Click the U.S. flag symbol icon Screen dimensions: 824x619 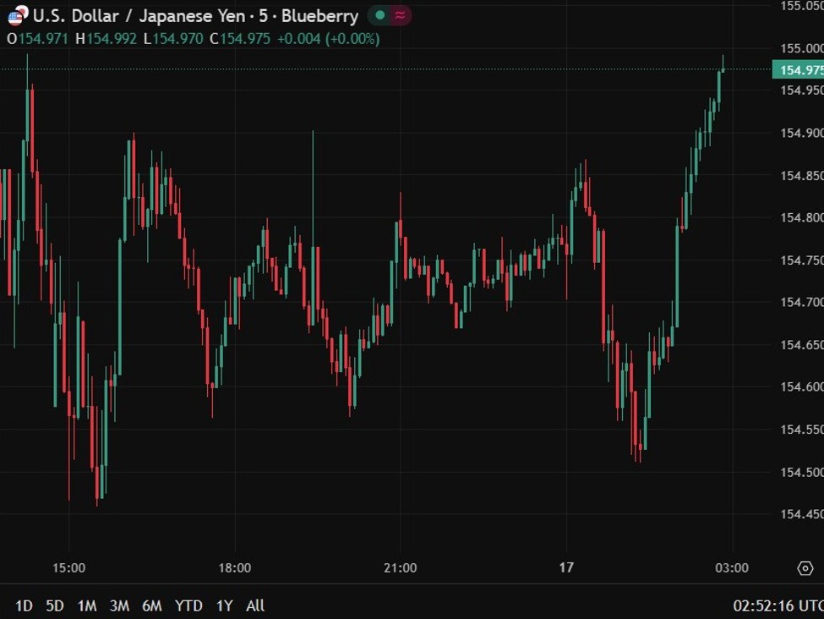pyautogui.click(x=14, y=15)
